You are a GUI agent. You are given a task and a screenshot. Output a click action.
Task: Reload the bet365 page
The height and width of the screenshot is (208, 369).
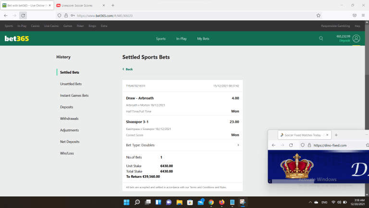pos(23,15)
